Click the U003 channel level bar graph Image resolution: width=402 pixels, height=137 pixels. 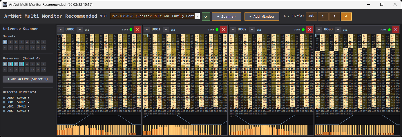tap(357, 130)
